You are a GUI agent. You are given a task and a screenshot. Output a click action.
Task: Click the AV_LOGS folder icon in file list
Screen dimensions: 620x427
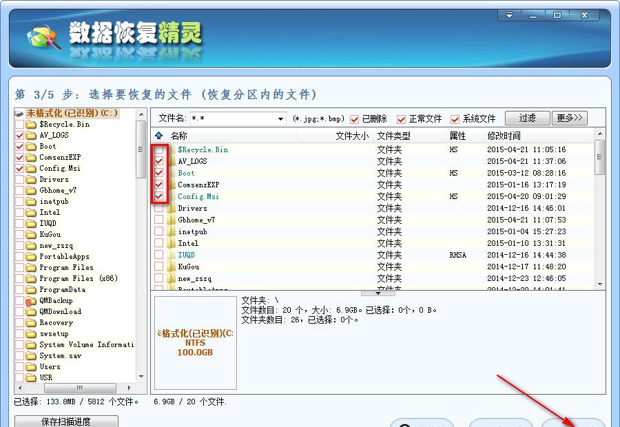[x=172, y=161]
